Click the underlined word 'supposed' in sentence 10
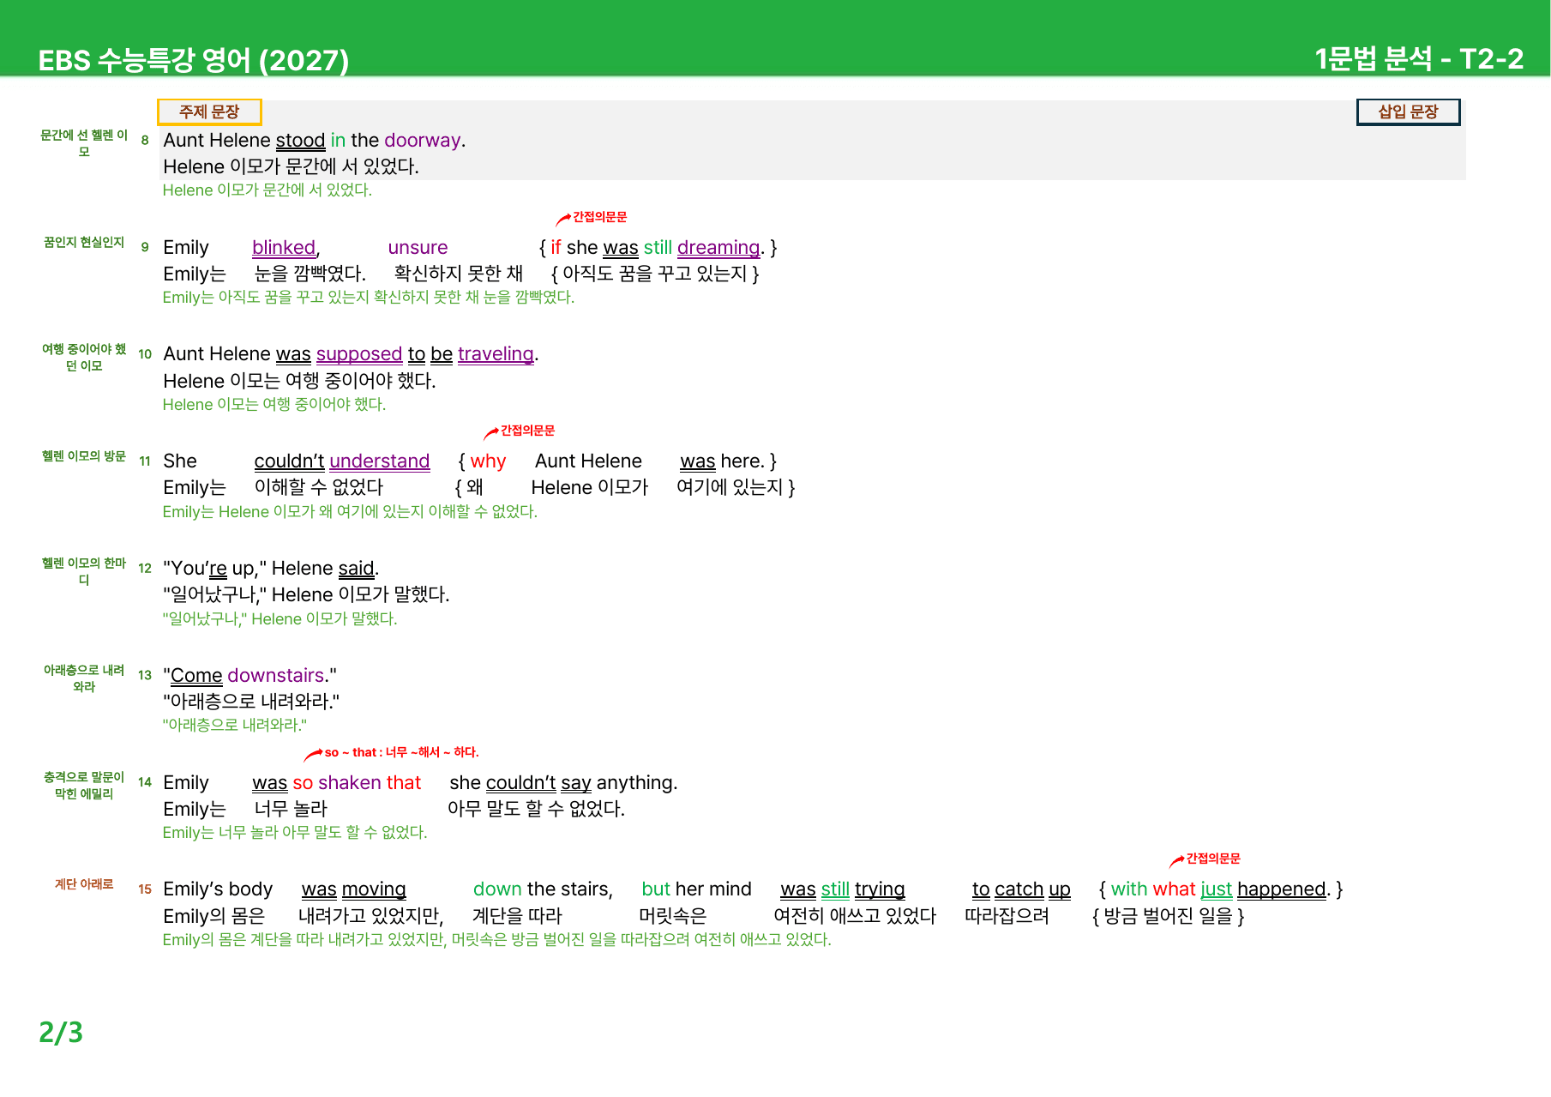This screenshot has height=1097, width=1551. tap(359, 354)
